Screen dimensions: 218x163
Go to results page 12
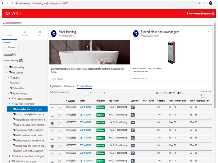[99, 93]
